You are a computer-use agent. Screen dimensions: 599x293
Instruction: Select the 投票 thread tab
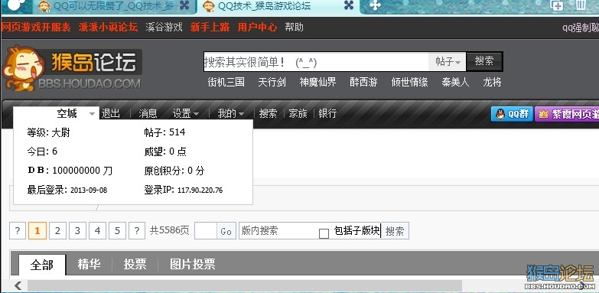tap(135, 264)
